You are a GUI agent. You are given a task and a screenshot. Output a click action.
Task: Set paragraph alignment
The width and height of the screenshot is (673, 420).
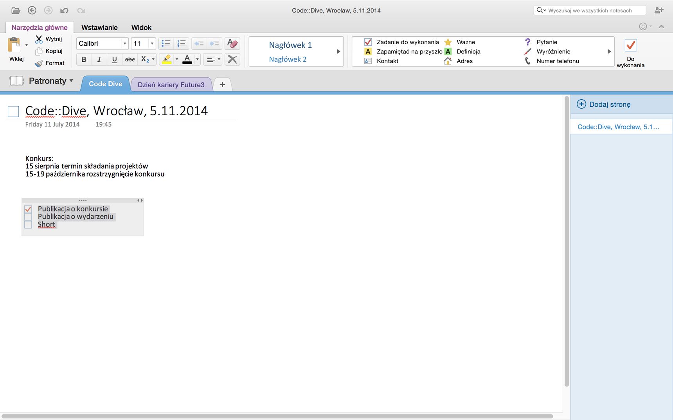click(x=211, y=59)
